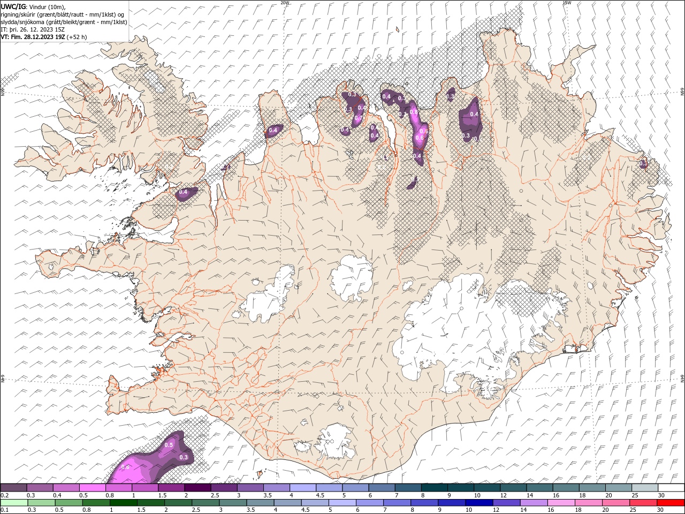Click the pale gray swatch labeled 25 in upper legend
The image size is (685, 514).
pos(645,487)
